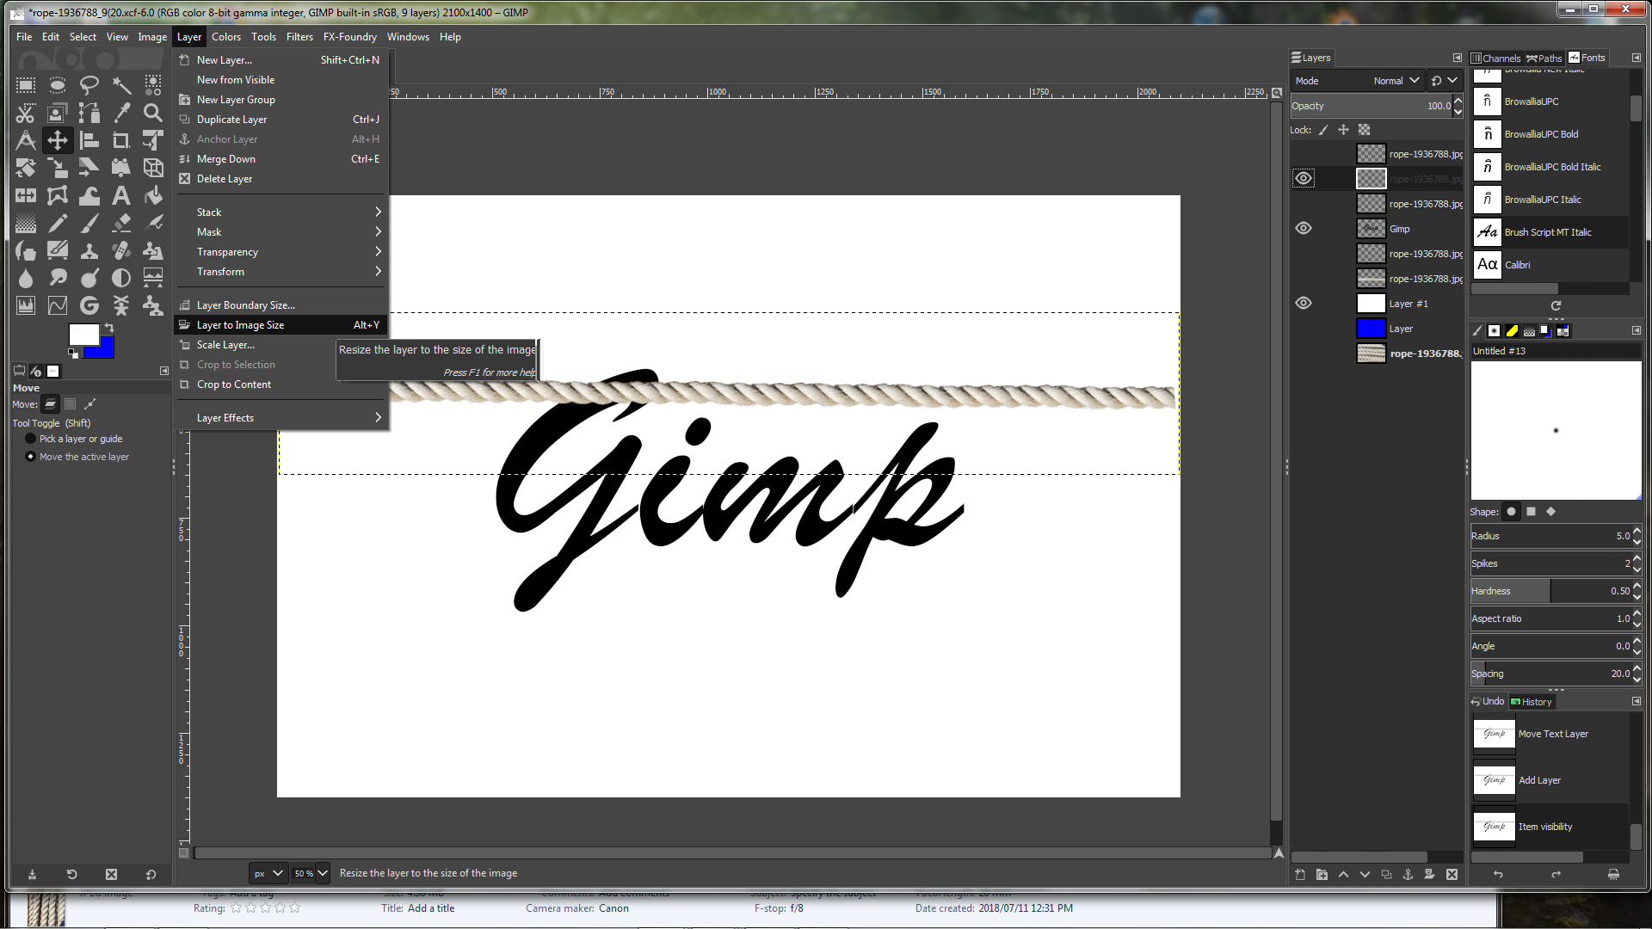Select BrowalliaUPC Bold font
Viewport: 1652px width, 929px height.
[1550, 134]
